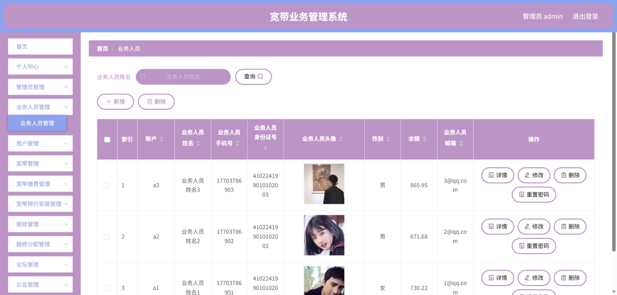Click the balance value 730.22

point(419,288)
